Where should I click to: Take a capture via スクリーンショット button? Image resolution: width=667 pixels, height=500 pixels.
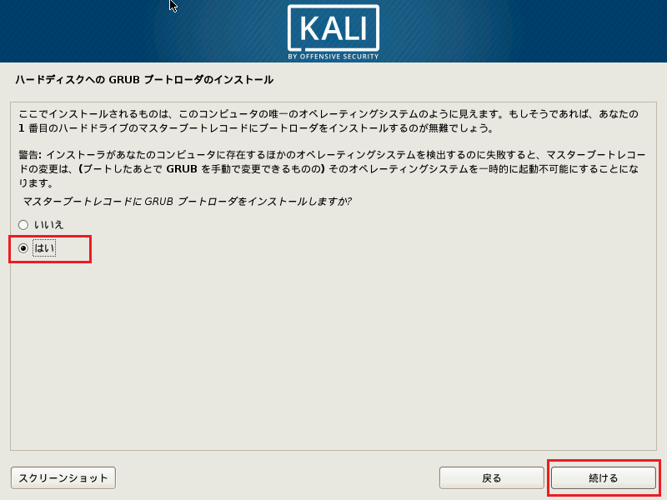pyautogui.click(x=63, y=477)
